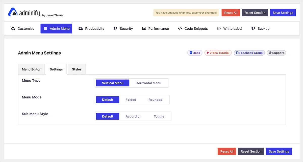The height and width of the screenshot is (162, 303).
Task: Click the top Save Settings button
Action: point(283,13)
